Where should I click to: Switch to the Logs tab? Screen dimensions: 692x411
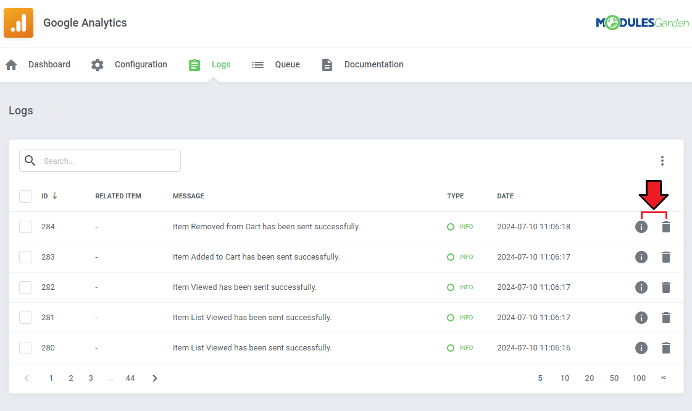click(x=221, y=64)
